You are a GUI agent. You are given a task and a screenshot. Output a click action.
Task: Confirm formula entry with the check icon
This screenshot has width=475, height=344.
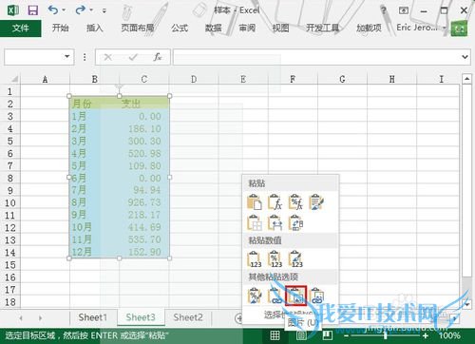point(133,57)
